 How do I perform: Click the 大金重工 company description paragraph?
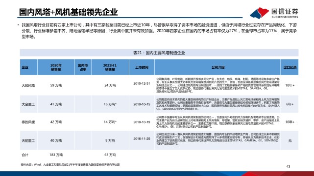[x=217, y=104]
